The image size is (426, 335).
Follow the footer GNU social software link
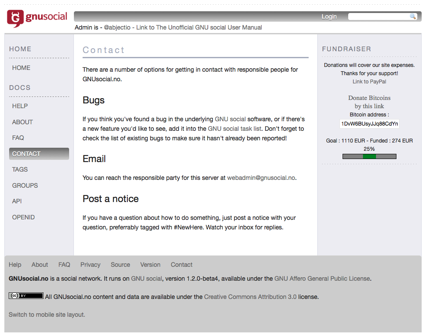[146, 279]
